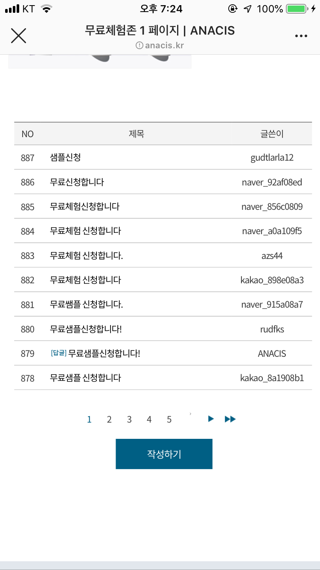
Task: Open post 878 무료샘플 신청합니다
Action: pos(85,378)
